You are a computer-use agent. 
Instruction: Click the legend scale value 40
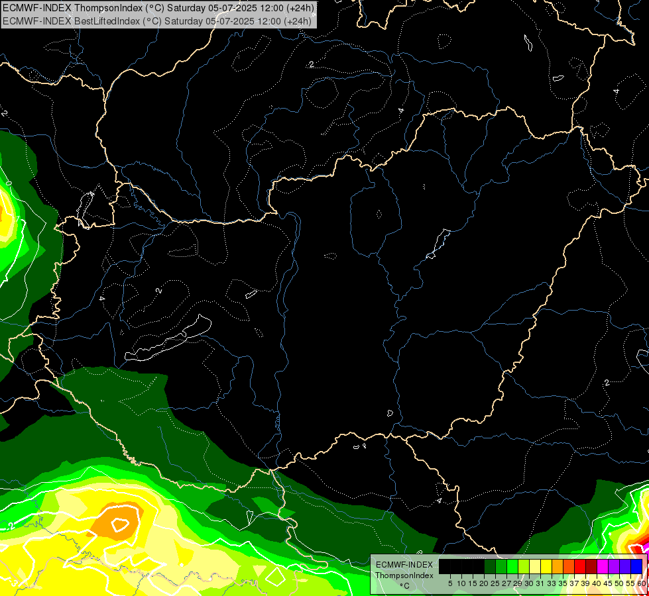597,583
